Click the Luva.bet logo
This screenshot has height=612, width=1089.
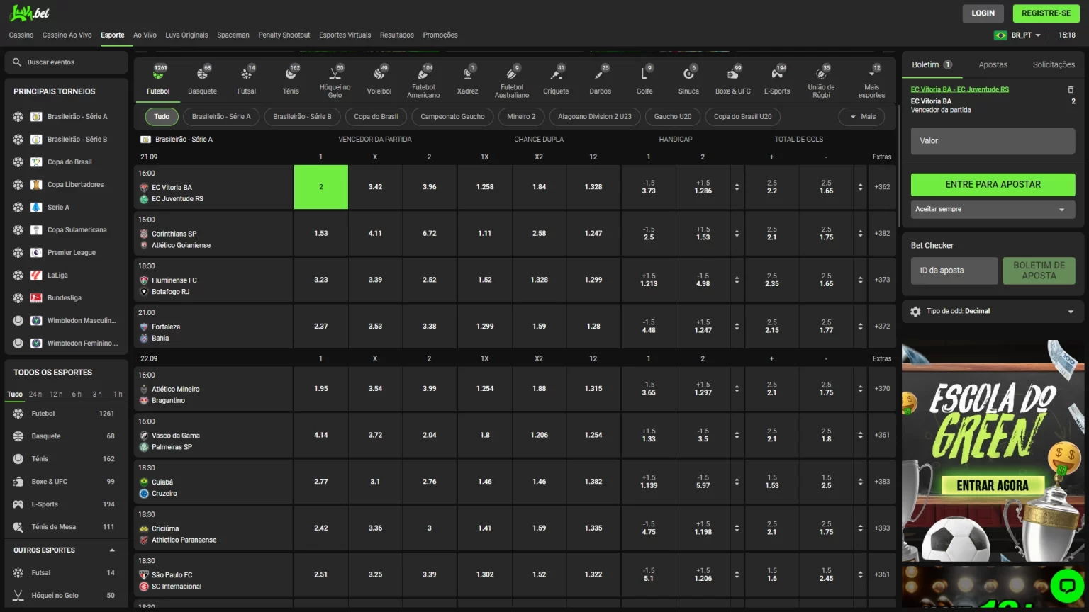[29, 13]
